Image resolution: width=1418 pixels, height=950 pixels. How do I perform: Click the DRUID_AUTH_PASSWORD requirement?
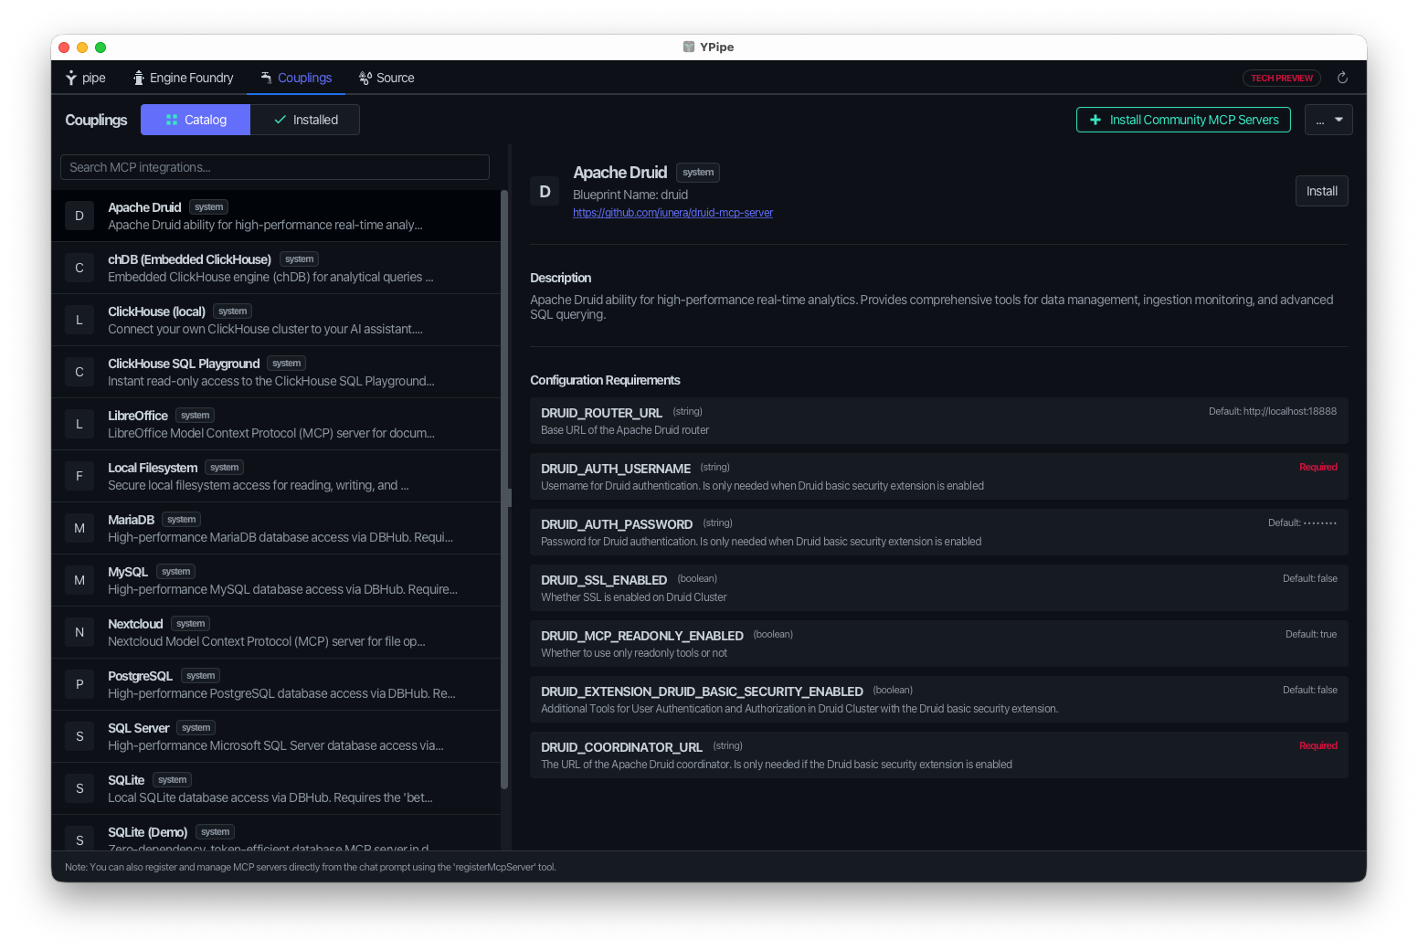(x=938, y=532)
